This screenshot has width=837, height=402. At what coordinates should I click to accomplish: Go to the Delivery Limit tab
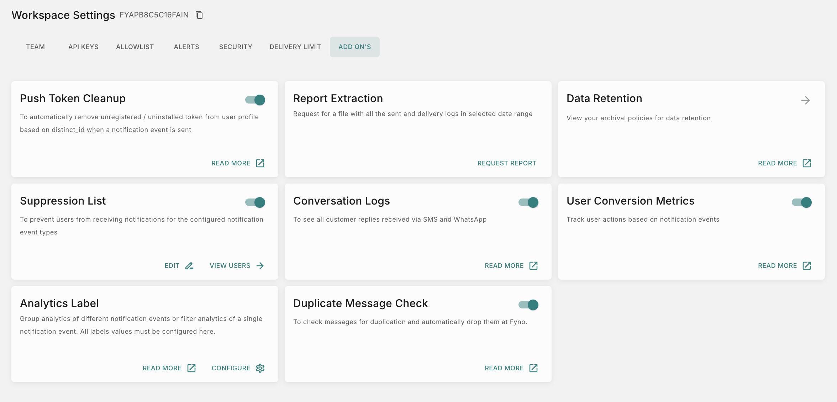pyautogui.click(x=295, y=47)
